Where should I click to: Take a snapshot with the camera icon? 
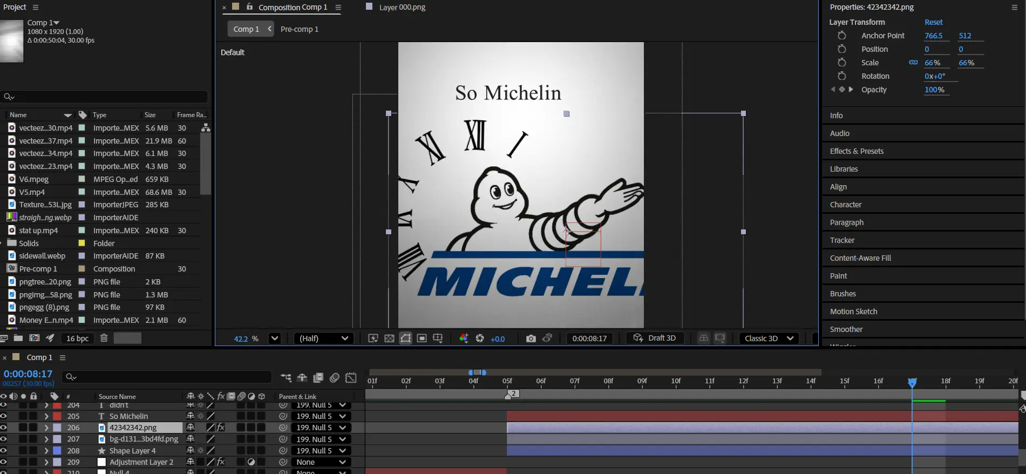[531, 338]
